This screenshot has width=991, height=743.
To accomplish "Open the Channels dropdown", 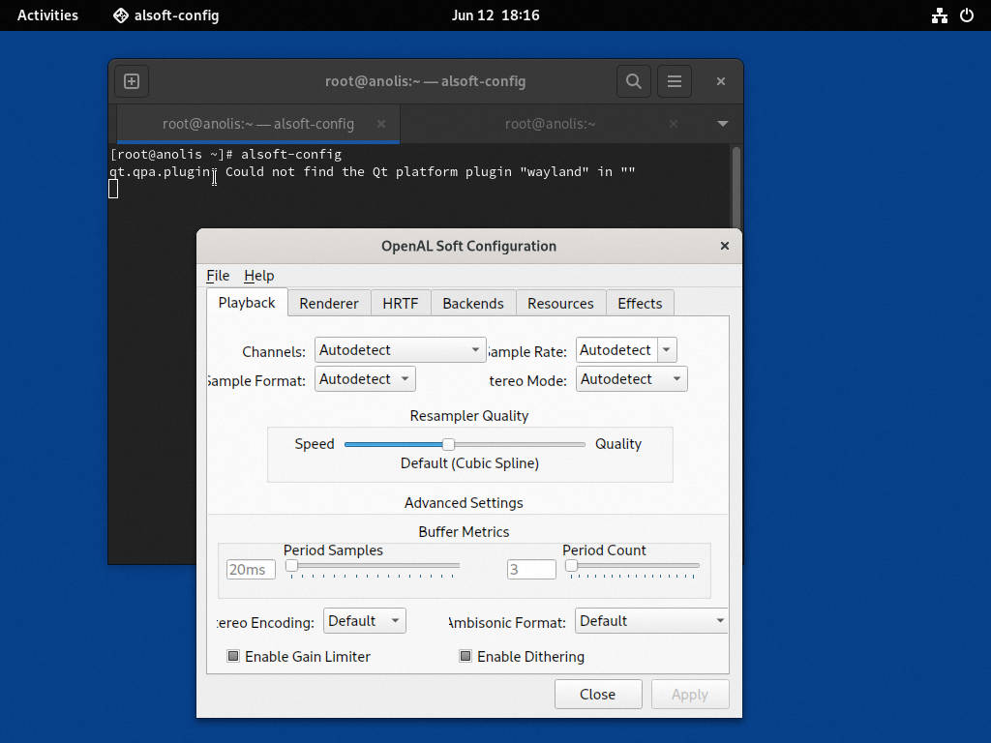I will tap(400, 350).
